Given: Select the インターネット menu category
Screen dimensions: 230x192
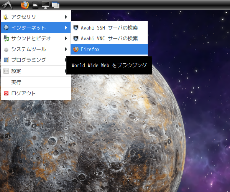Looking at the screenshot, I should 36,28.
